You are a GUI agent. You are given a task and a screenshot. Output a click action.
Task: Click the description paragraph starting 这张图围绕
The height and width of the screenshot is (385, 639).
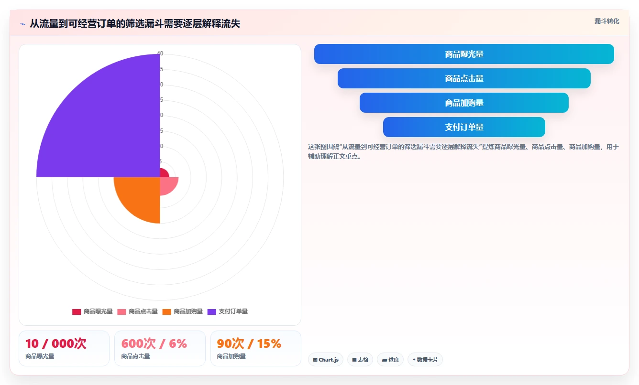tap(463, 151)
